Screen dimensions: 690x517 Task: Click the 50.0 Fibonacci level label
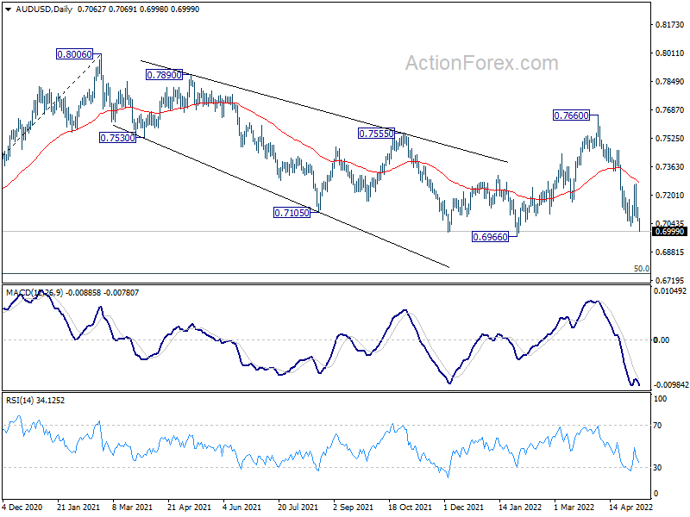click(x=641, y=269)
